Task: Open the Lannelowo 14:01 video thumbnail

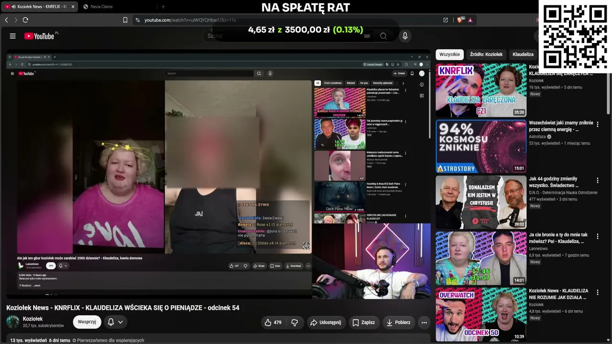Action: tap(481, 258)
